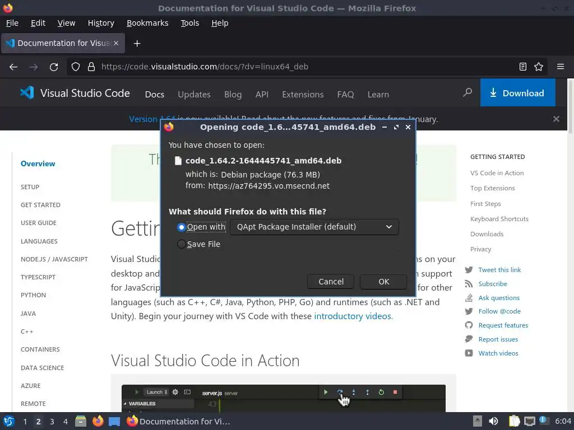Open the Tools menu
The height and width of the screenshot is (430, 574).
(x=189, y=23)
